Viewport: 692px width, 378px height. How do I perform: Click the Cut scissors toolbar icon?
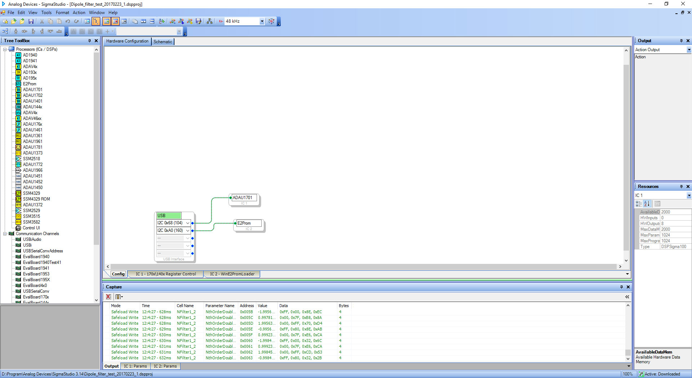coord(42,21)
